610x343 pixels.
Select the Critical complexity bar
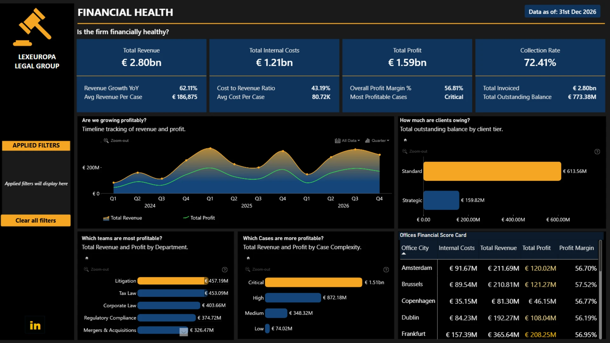click(314, 282)
